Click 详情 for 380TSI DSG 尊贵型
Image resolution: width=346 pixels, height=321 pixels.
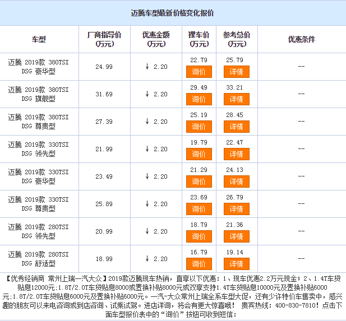point(236,127)
